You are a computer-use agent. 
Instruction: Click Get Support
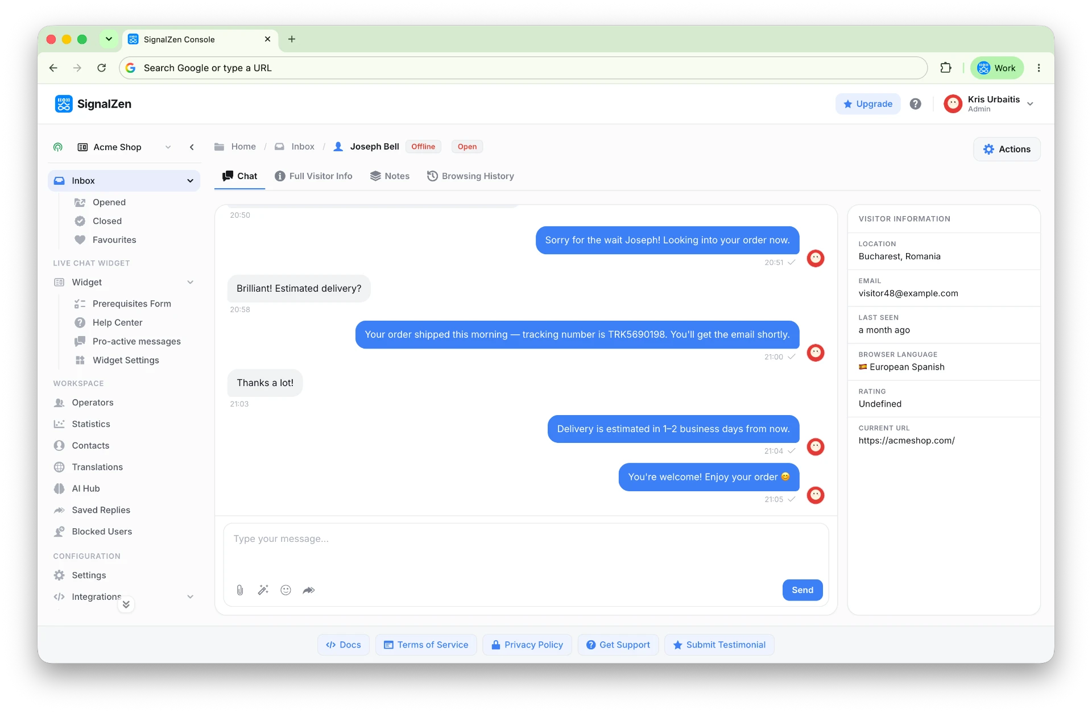618,645
